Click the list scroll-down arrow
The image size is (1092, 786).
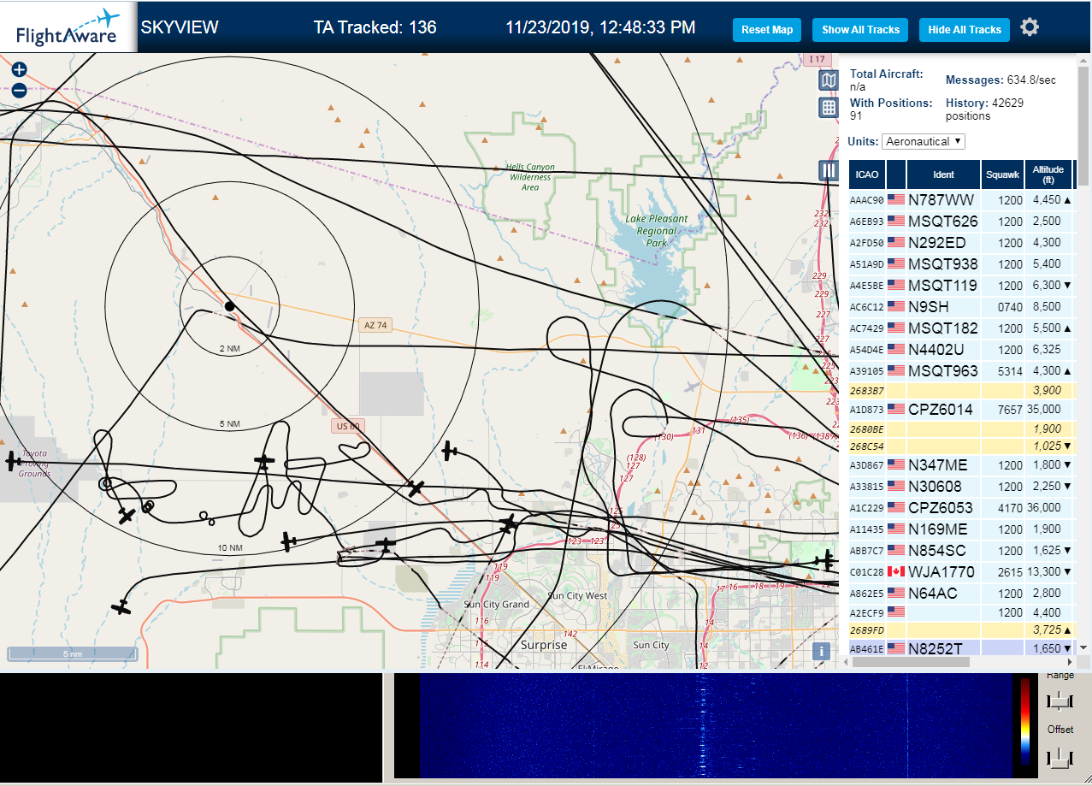click(x=1083, y=648)
